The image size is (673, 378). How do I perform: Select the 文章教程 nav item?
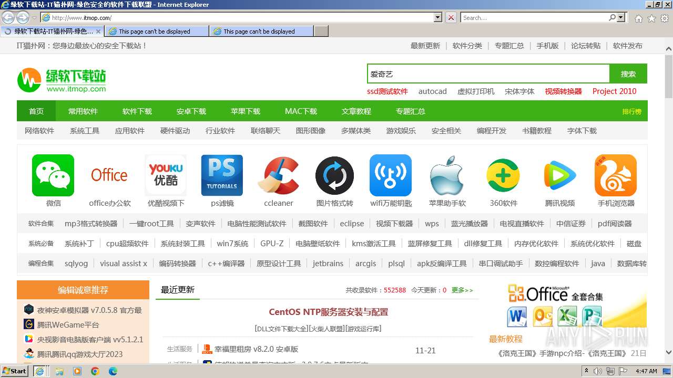click(356, 111)
